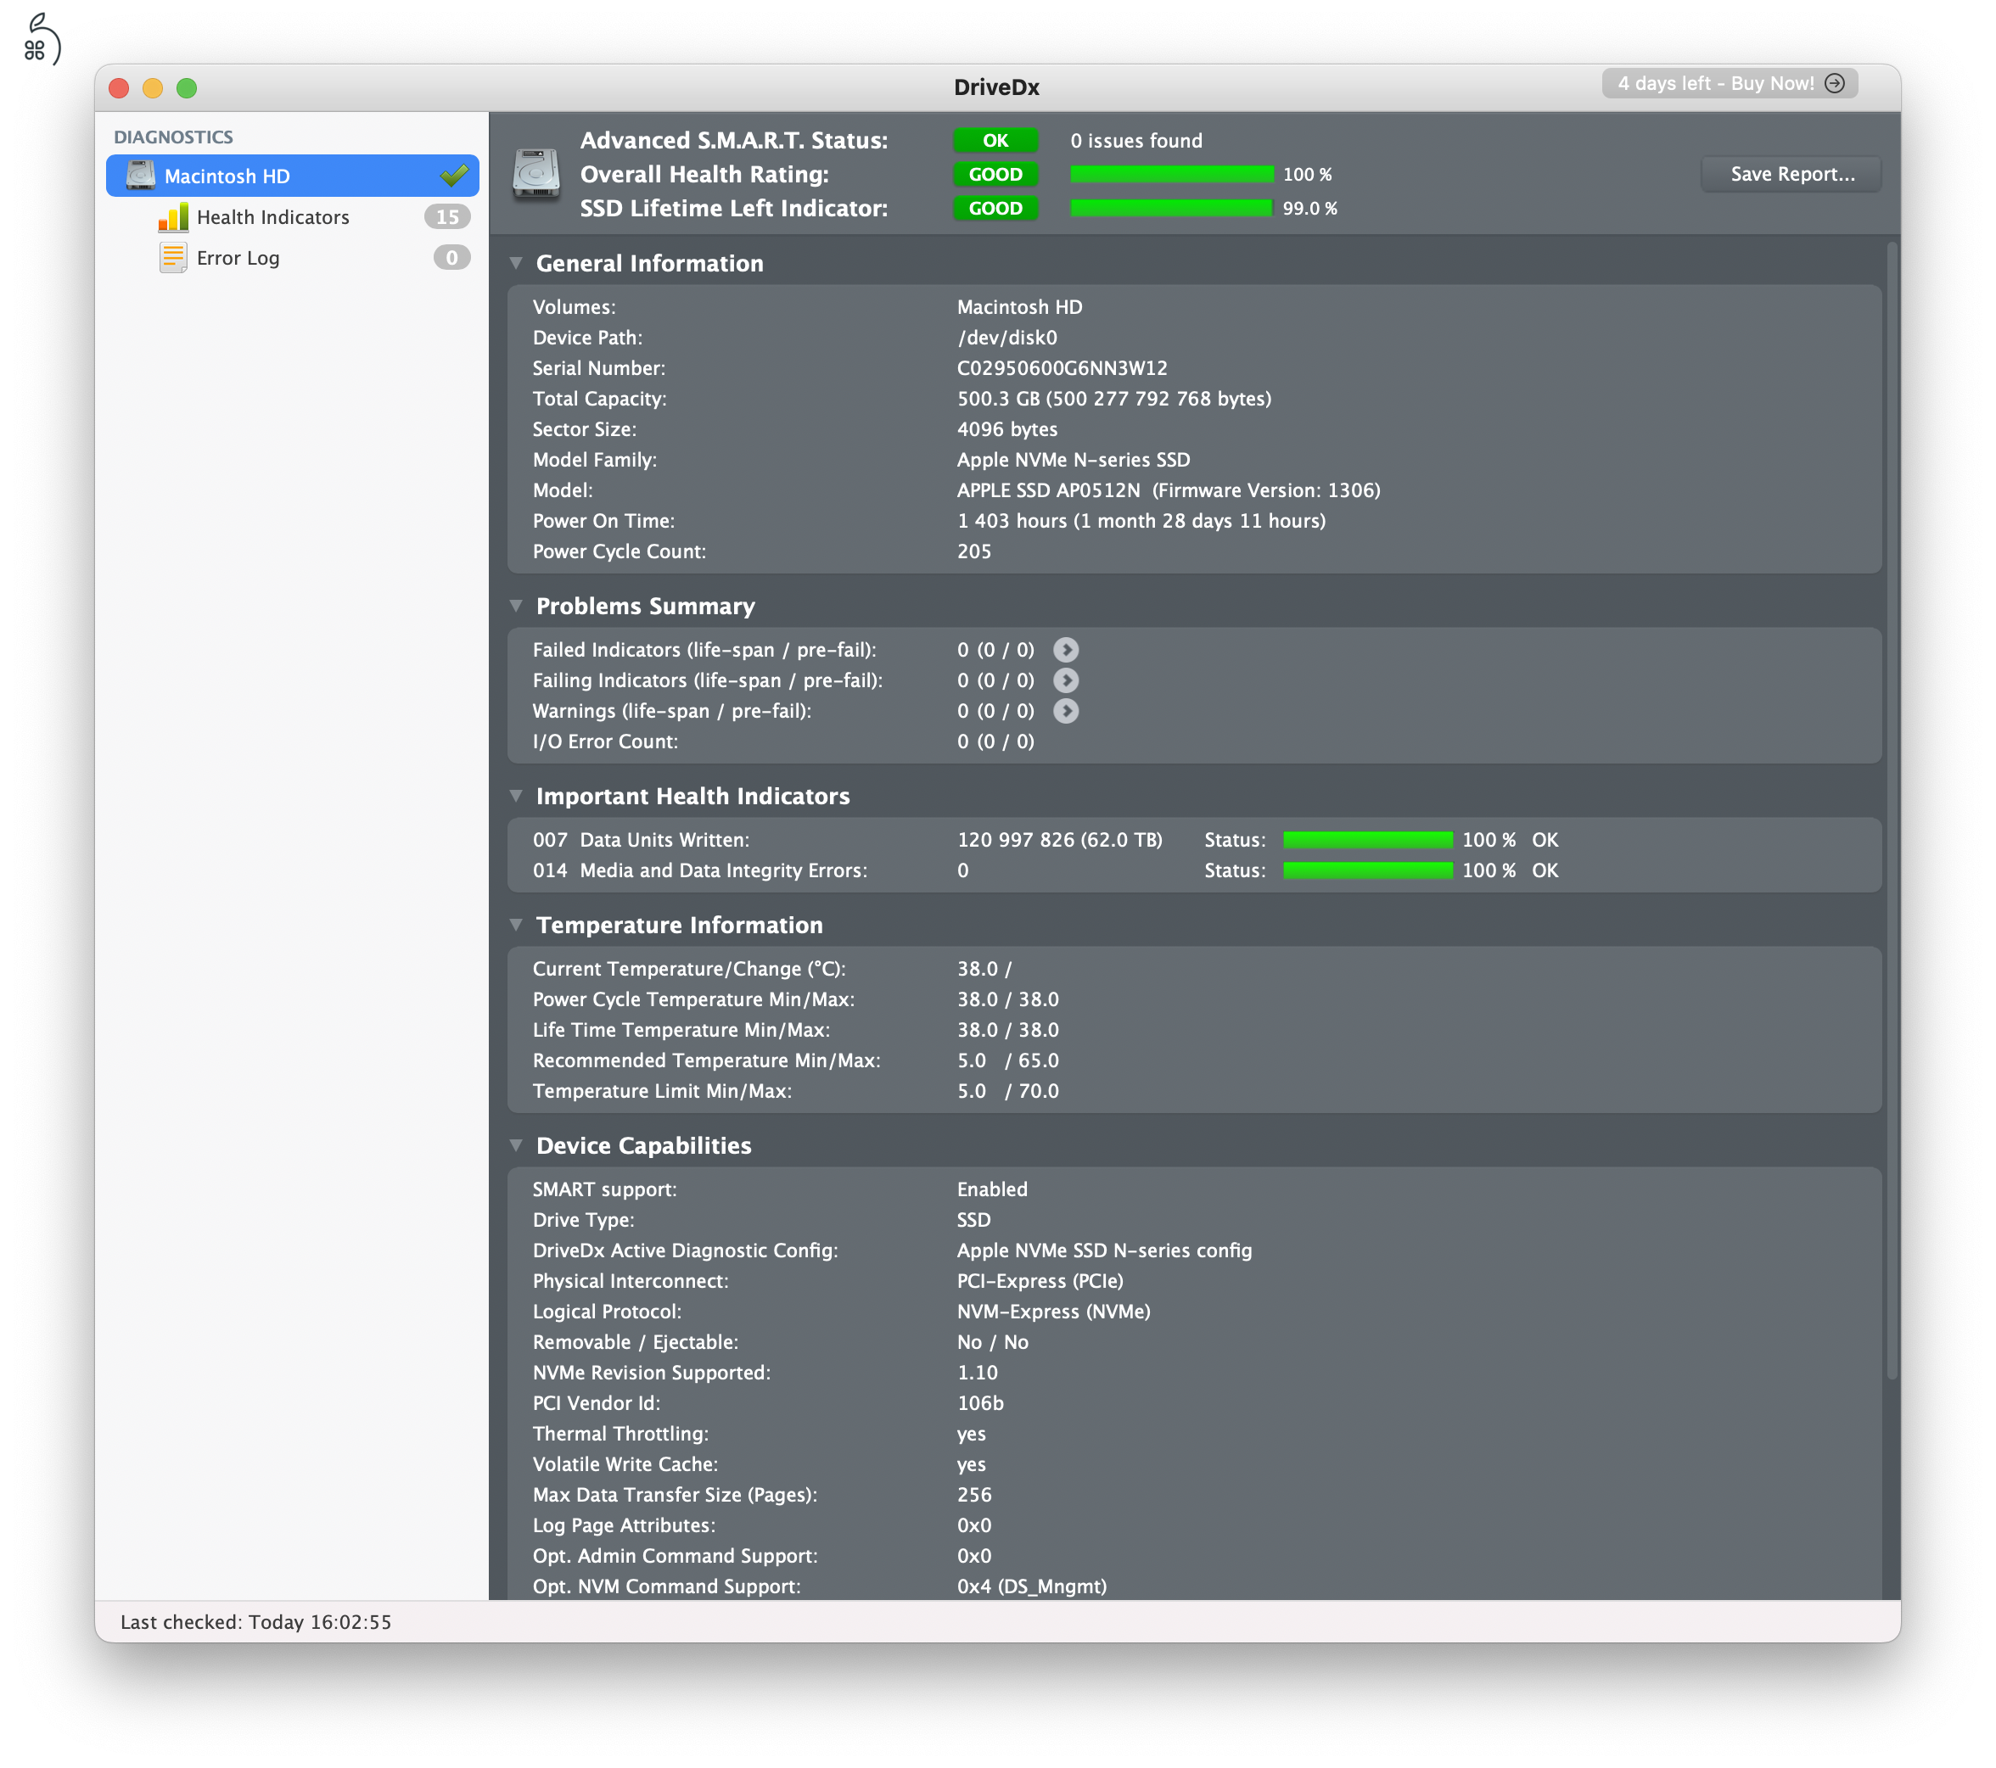Click the Error Log count badge 0
Screen dimensions: 1996x1768
tap(451, 258)
